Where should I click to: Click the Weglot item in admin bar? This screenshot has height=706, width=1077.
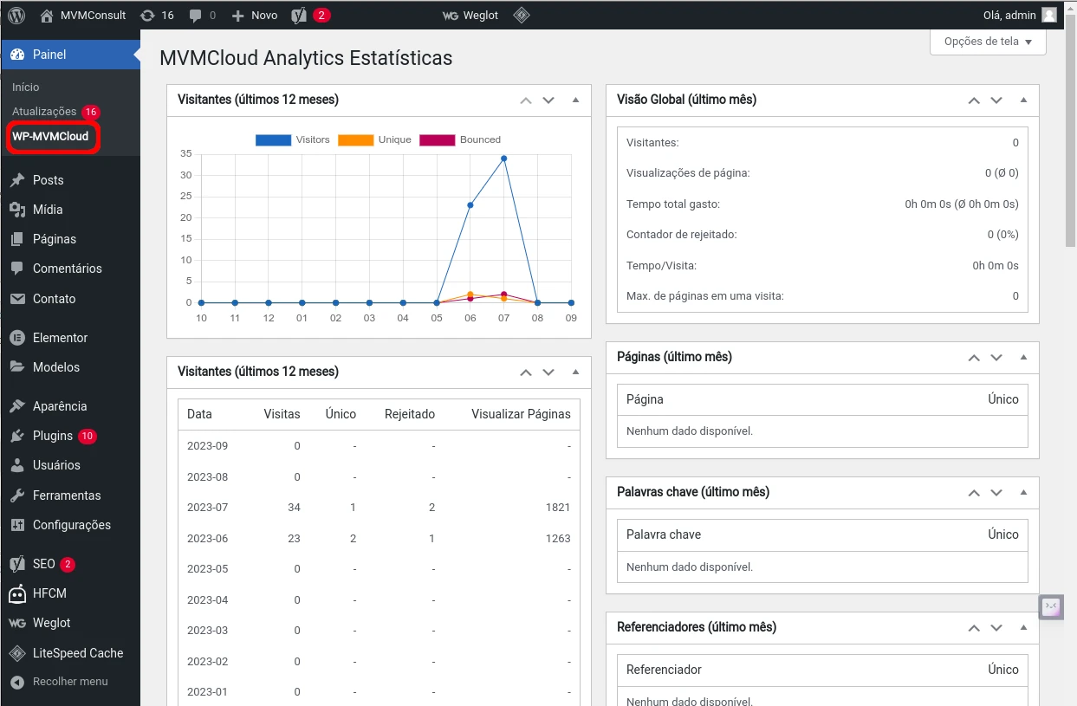470,15
